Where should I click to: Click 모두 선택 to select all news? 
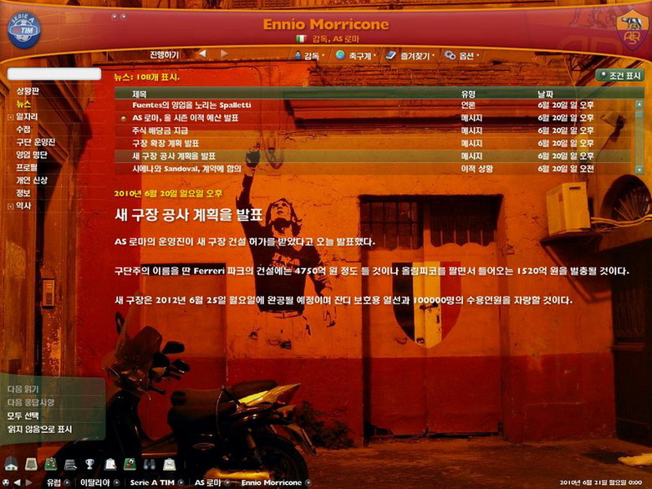23,415
